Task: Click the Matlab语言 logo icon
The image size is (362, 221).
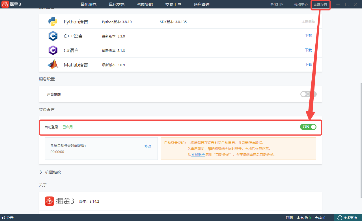Action: pyautogui.click(x=53, y=65)
